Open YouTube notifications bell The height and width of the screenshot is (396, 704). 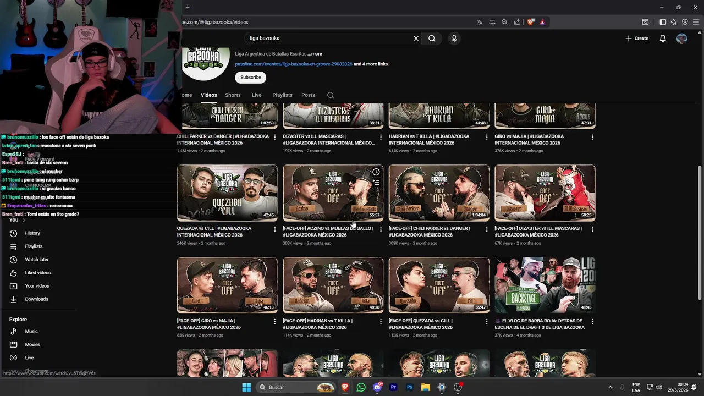pos(663,38)
